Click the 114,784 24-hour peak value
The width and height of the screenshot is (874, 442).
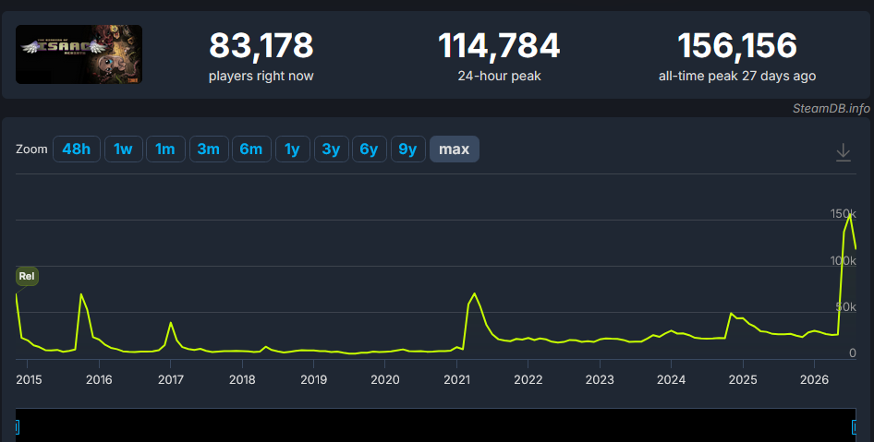tap(499, 45)
